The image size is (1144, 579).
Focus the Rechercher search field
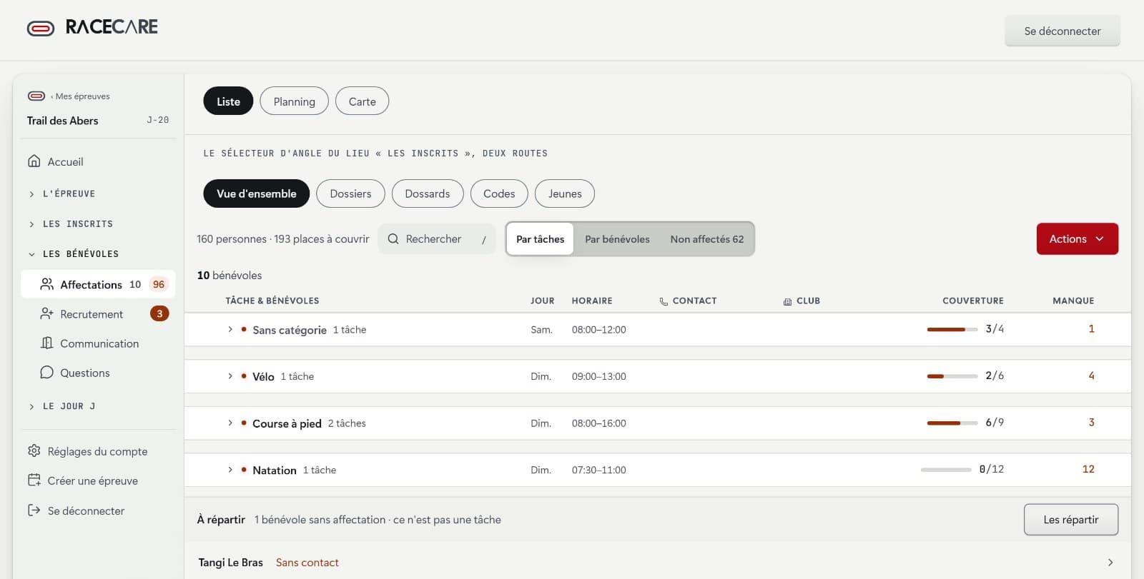coord(437,239)
